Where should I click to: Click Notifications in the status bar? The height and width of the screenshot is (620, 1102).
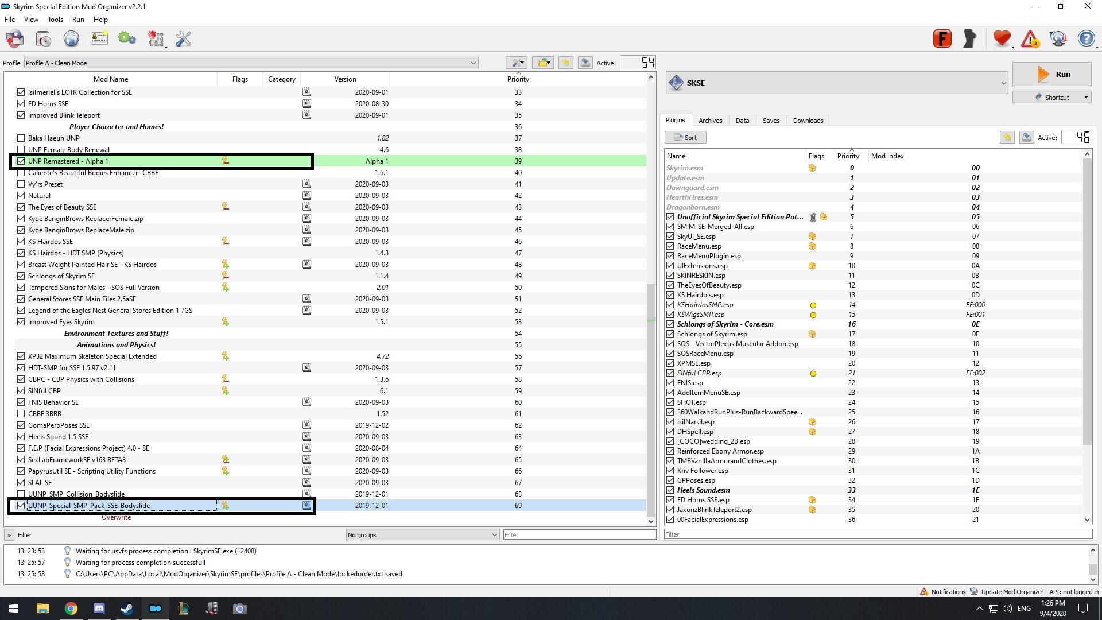coord(942,592)
